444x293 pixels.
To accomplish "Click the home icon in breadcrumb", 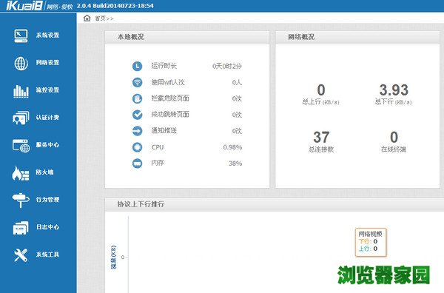I will (x=87, y=18).
